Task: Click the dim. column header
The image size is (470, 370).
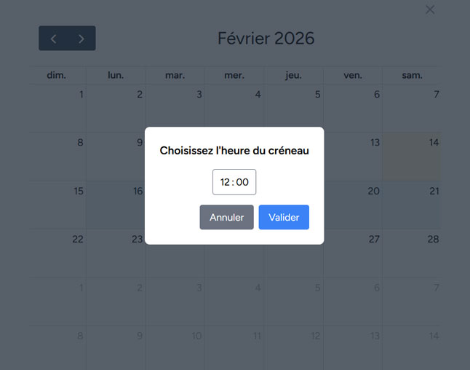Action: click(x=57, y=75)
